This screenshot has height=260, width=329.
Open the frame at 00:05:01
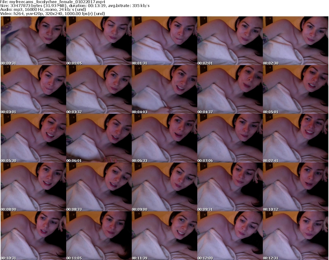tap(296, 89)
